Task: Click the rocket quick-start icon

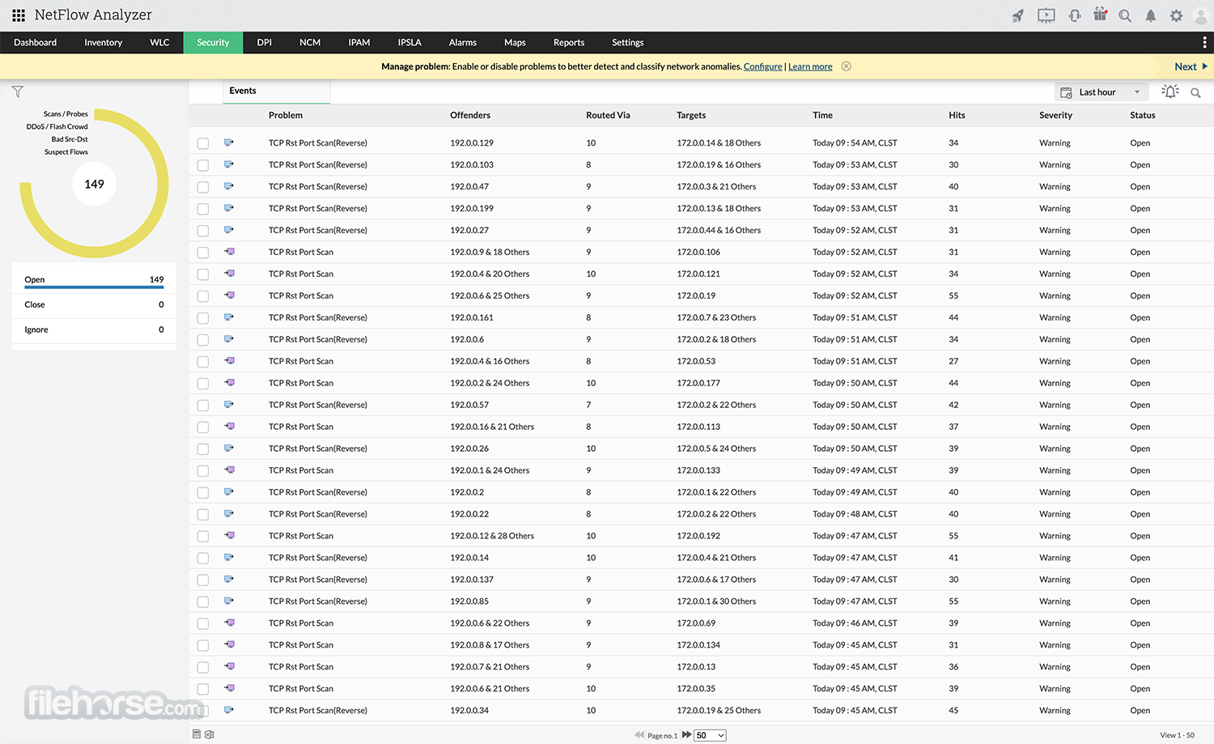Action: 1018,15
